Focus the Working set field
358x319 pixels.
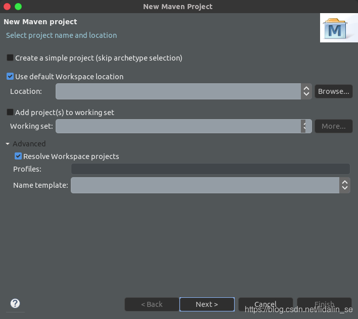(x=178, y=126)
